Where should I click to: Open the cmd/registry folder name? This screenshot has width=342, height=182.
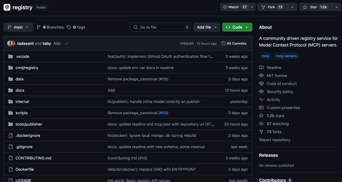[27, 68]
